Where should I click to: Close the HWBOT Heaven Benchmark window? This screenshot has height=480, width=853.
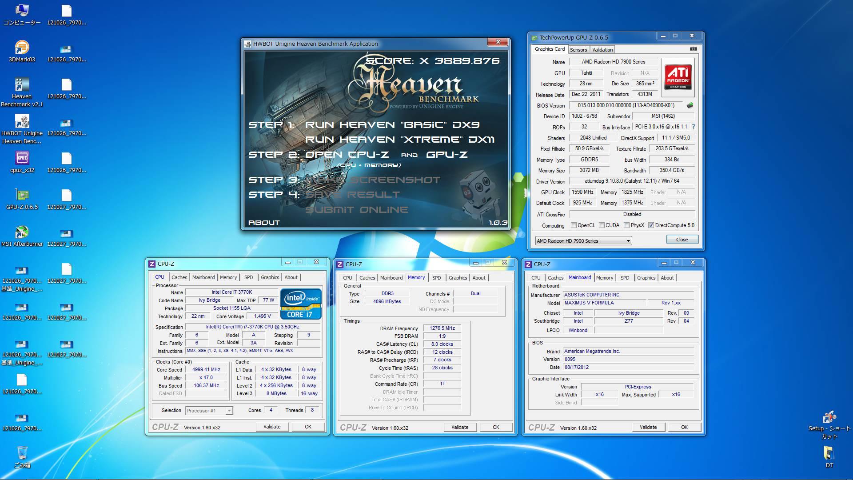tap(498, 42)
